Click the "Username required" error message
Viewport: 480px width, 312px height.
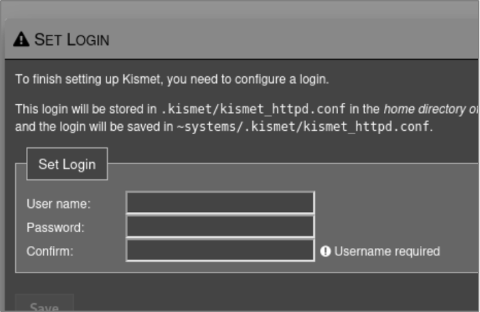387,251
